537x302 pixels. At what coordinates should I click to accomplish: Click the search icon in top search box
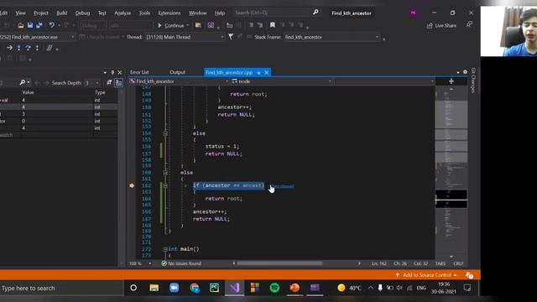(x=315, y=13)
